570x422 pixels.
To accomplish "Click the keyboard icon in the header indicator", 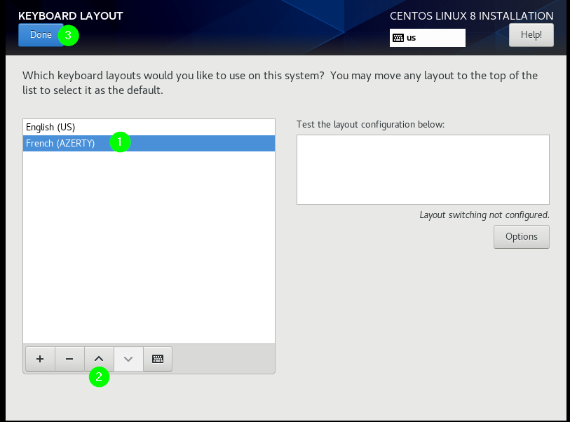I will (x=398, y=38).
